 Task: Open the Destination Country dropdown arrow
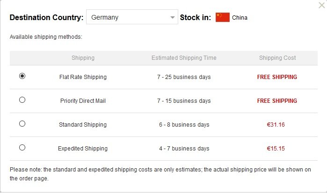click(x=172, y=17)
